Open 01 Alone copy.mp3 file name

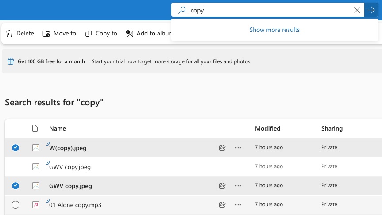tap(75, 205)
